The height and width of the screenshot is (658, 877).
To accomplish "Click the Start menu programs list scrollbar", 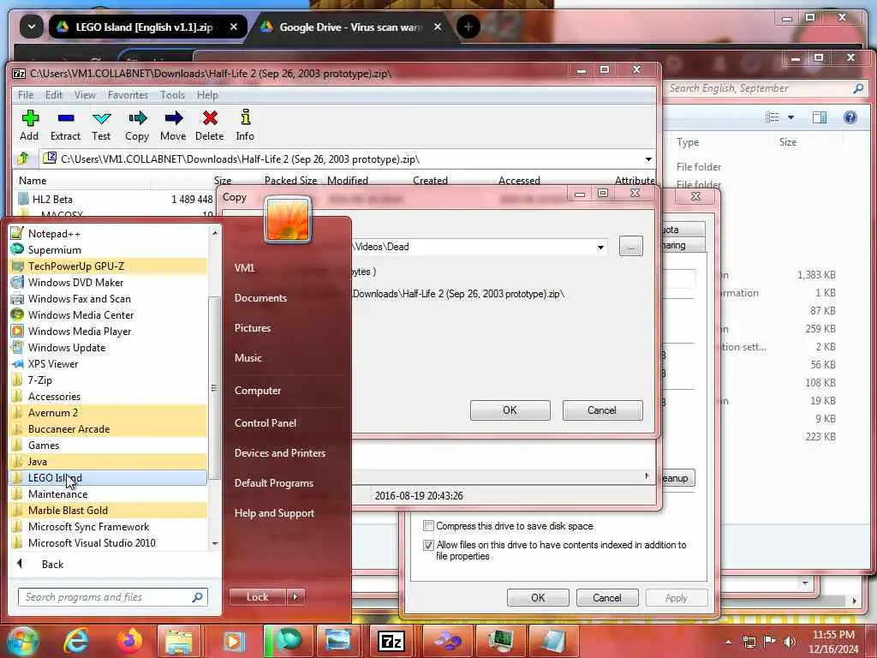I will pyautogui.click(x=215, y=388).
